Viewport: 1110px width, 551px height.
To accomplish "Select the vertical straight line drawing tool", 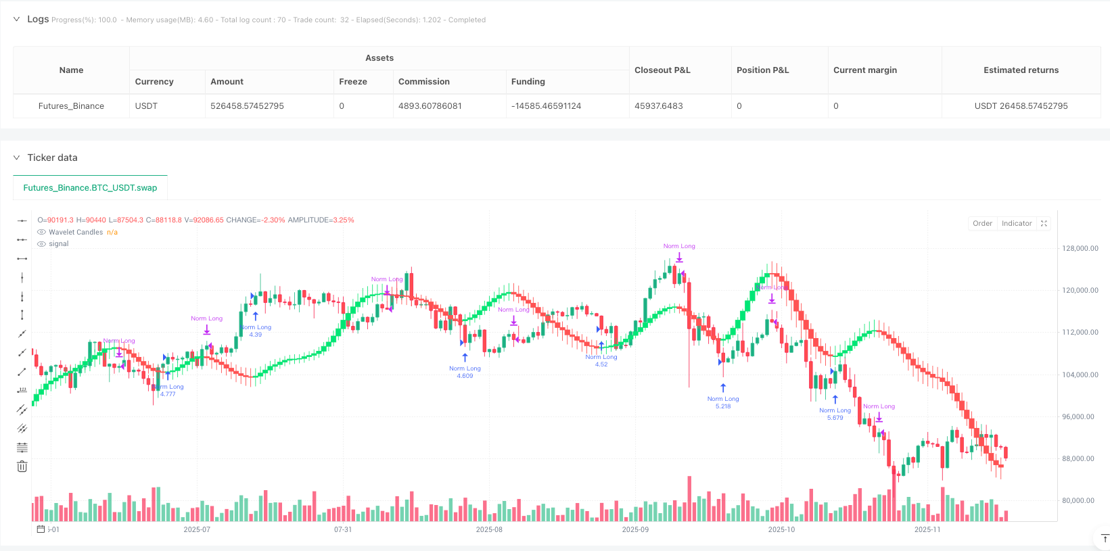I will pyautogui.click(x=22, y=277).
